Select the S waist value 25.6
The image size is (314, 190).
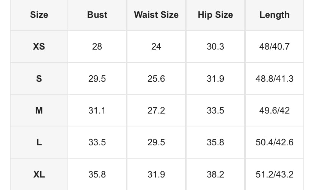click(x=156, y=79)
